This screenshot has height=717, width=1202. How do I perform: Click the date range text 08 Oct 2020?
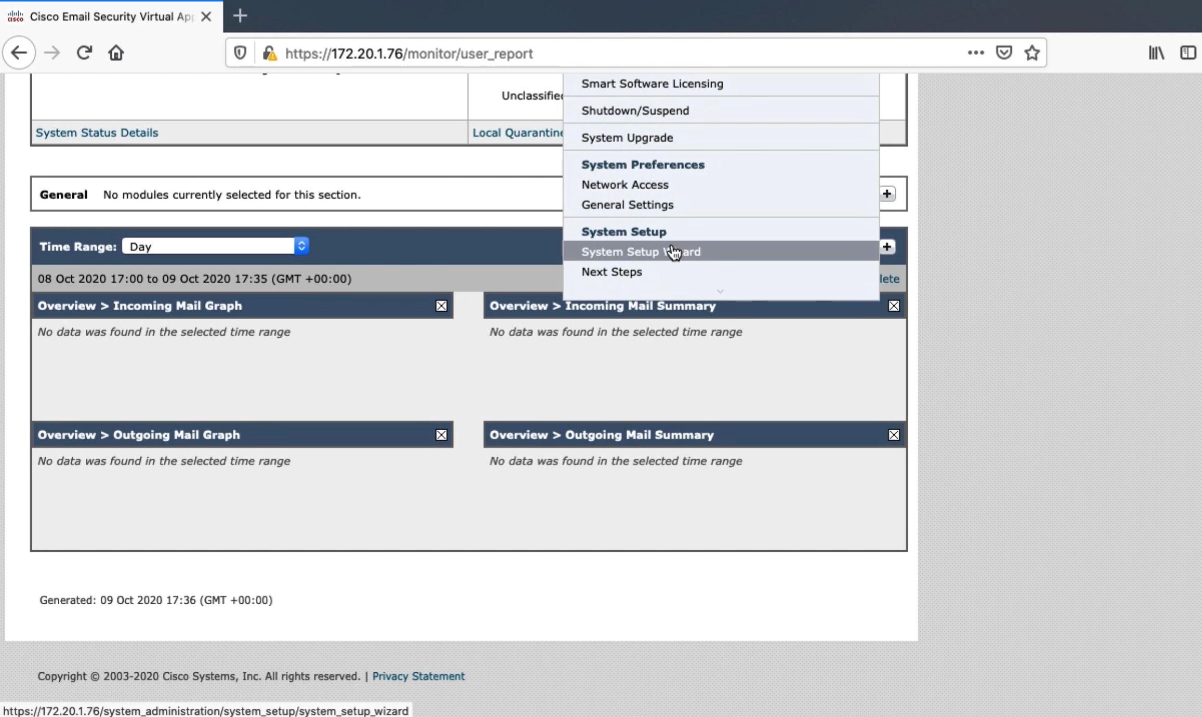coord(194,278)
